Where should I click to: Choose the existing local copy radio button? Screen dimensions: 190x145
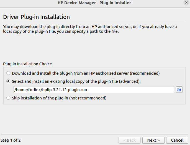click(x=8, y=81)
